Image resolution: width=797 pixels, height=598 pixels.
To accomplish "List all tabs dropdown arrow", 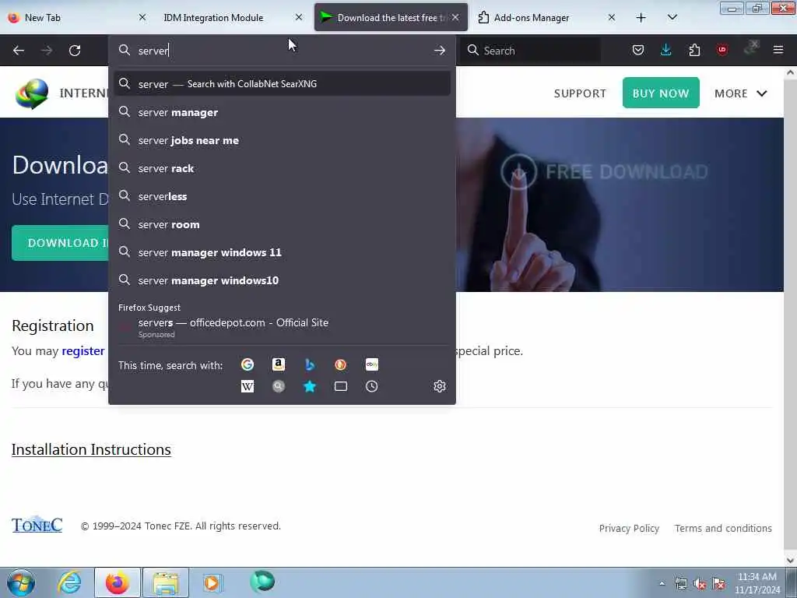I will click(x=672, y=18).
